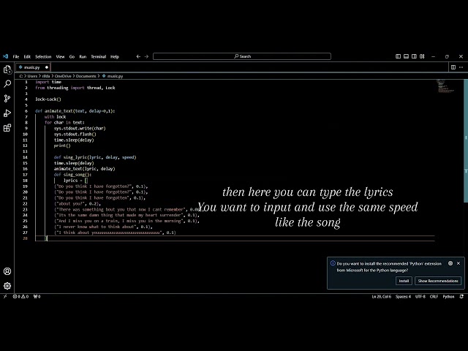Click the '("about you?", 0.2),' line

[x=78, y=204]
